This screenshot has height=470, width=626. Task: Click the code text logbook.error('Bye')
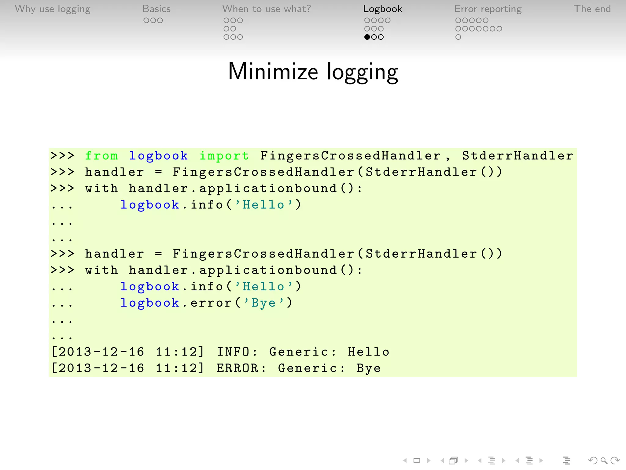[207, 303]
